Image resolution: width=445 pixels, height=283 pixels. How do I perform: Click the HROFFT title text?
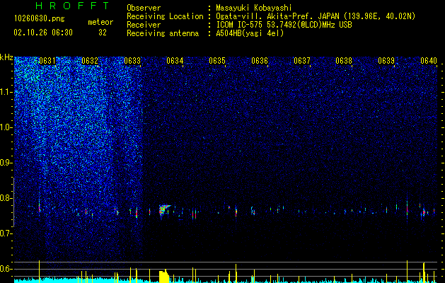72,6
